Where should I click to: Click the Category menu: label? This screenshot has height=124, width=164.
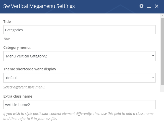(x=17, y=48)
